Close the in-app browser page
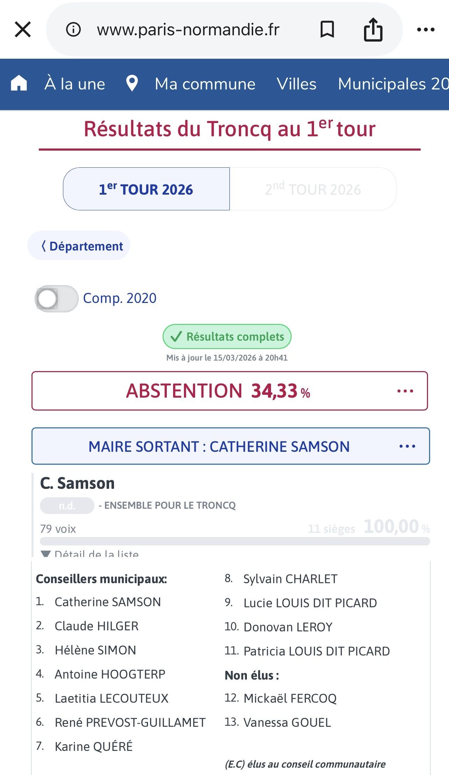The height and width of the screenshot is (775, 449). click(23, 29)
